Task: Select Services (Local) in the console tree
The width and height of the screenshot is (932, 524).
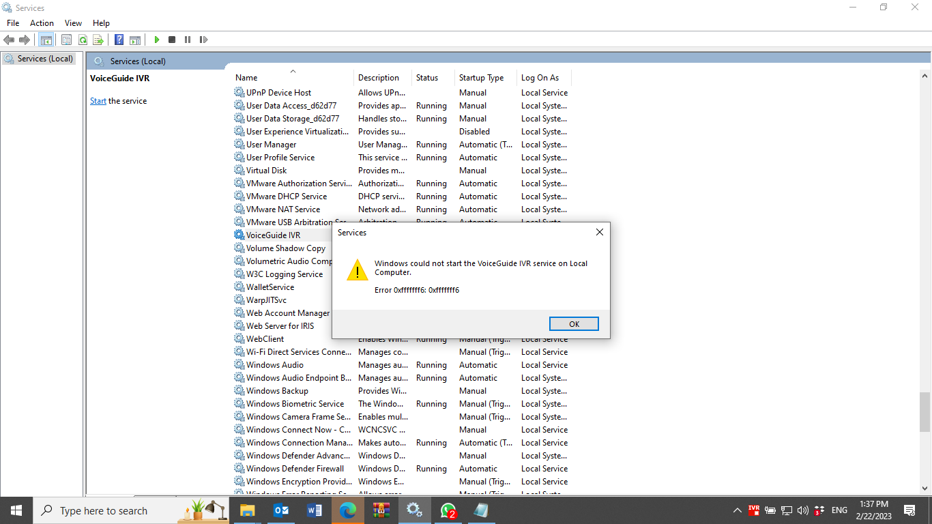Action: click(39, 59)
